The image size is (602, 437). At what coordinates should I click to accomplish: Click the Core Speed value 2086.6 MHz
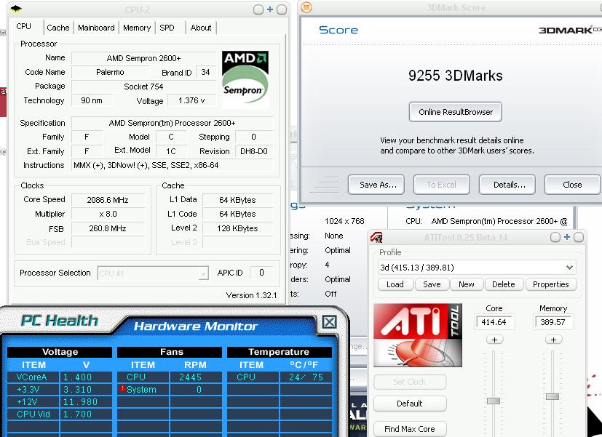pos(108,200)
